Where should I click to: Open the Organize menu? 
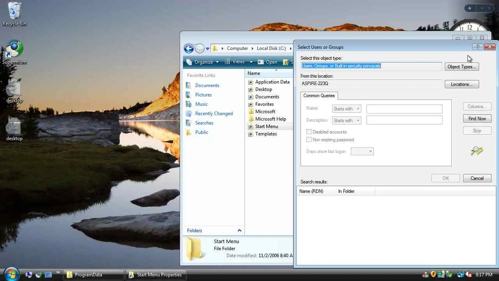pos(203,62)
